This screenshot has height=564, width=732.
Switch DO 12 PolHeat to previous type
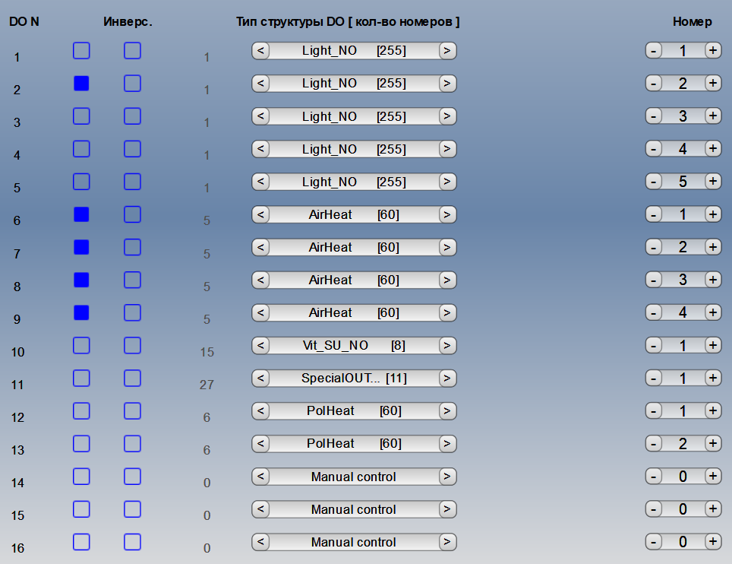[260, 411]
